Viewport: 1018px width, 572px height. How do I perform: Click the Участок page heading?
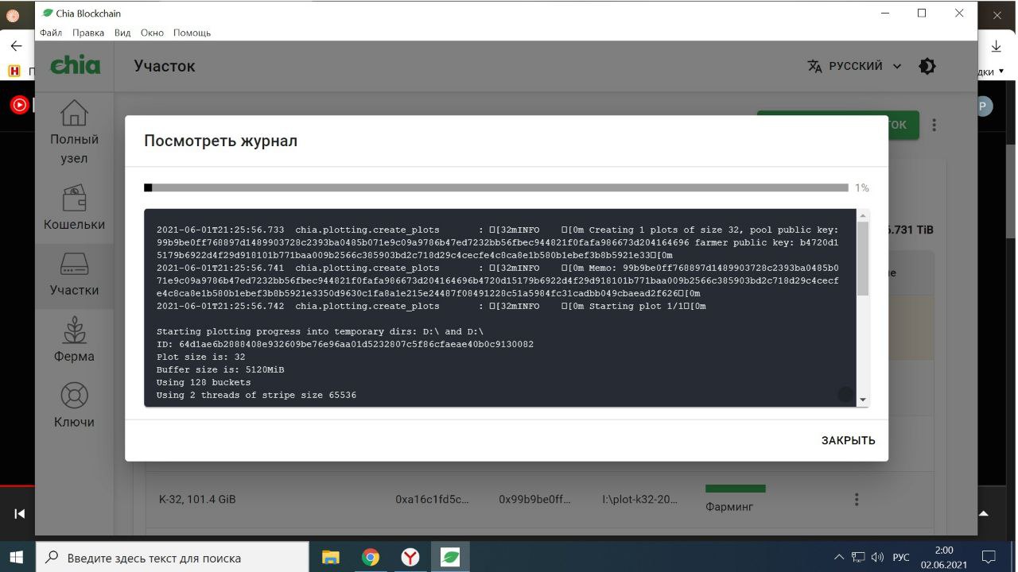(x=165, y=66)
